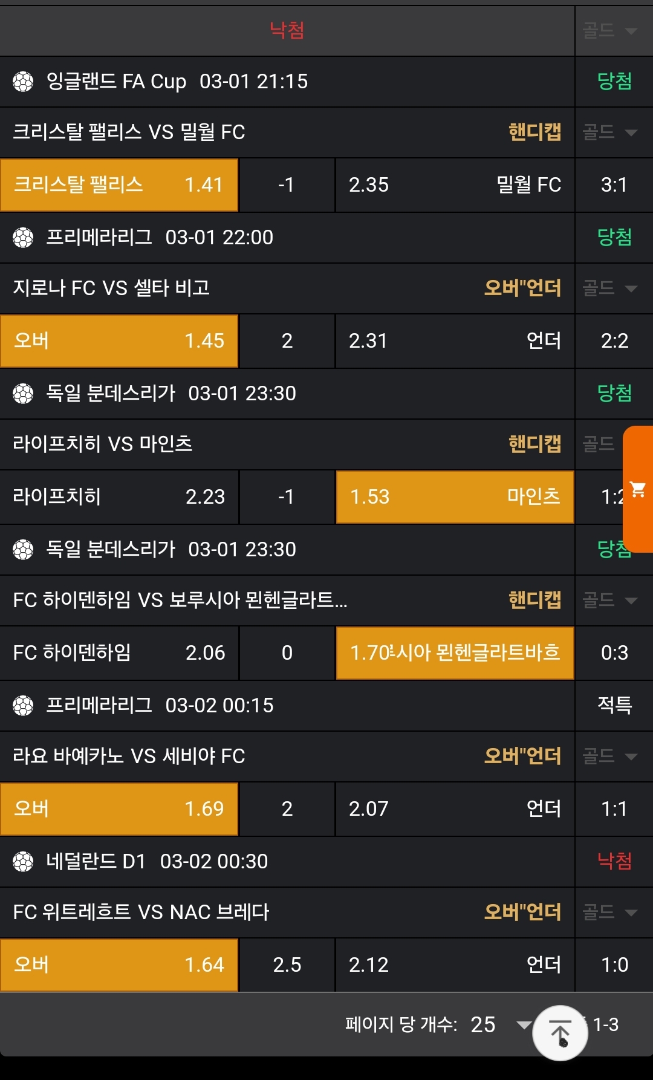Screen dimensions: 653x1080
Task: Click 오버"언더 label on 지로나 FC row
Action: coord(522,288)
